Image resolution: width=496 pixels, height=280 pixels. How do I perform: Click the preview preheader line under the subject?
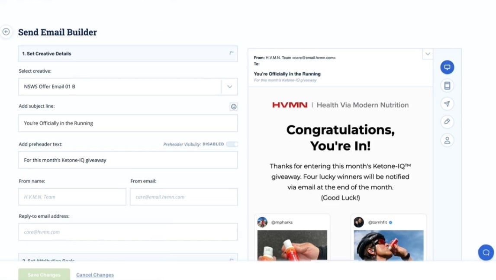(x=285, y=80)
